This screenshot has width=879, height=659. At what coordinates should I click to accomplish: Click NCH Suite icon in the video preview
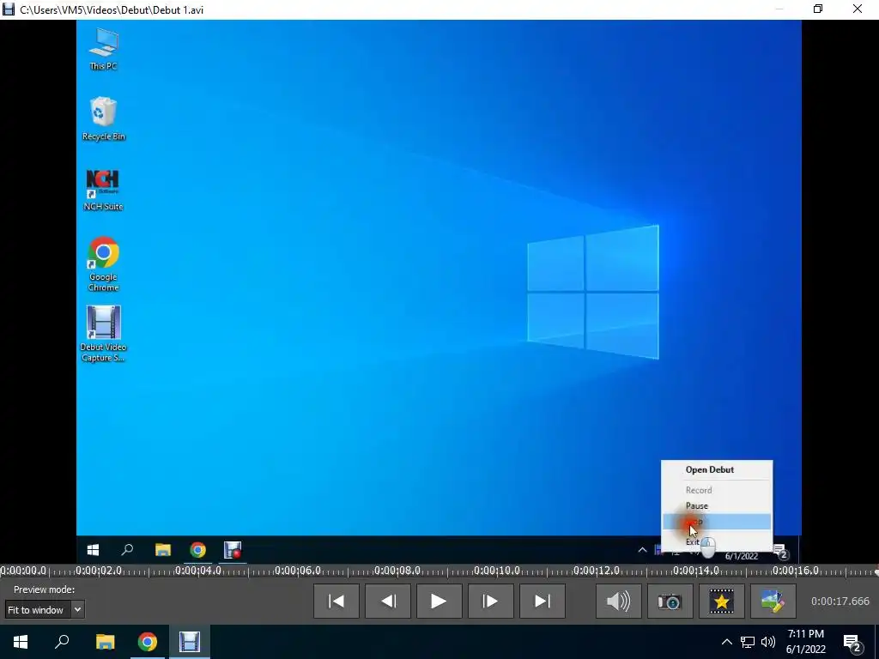pyautogui.click(x=103, y=190)
